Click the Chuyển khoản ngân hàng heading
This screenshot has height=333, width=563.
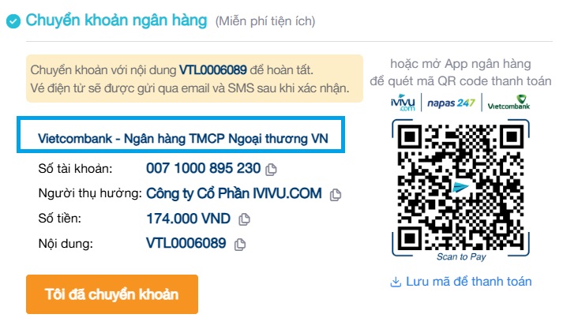point(116,21)
